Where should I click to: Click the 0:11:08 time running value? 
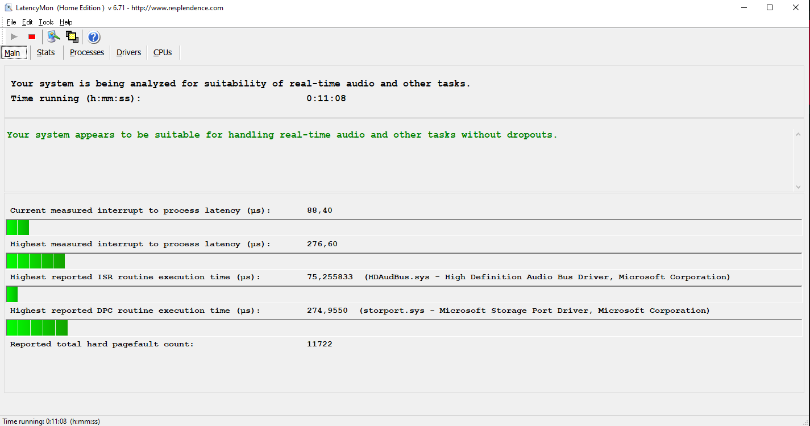click(x=326, y=98)
